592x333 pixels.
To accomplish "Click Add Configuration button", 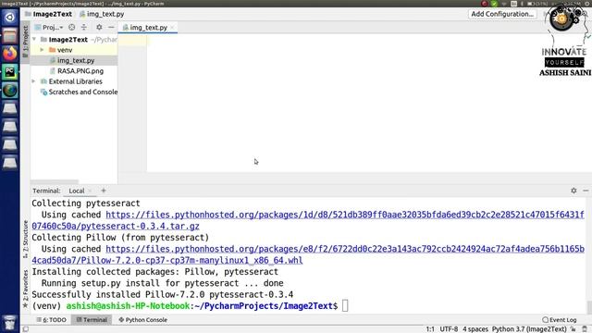I will [502, 14].
